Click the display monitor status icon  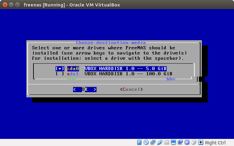[x=174, y=142]
